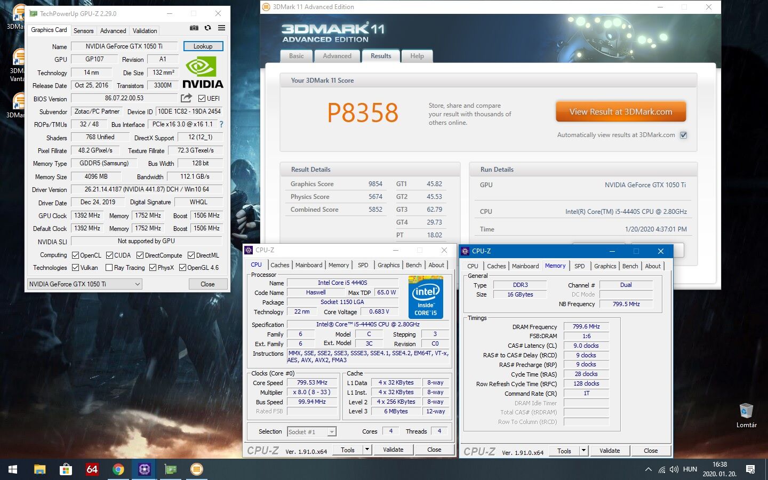Toggle the PhysX checkbox
The height and width of the screenshot is (480, 768).
153,268
